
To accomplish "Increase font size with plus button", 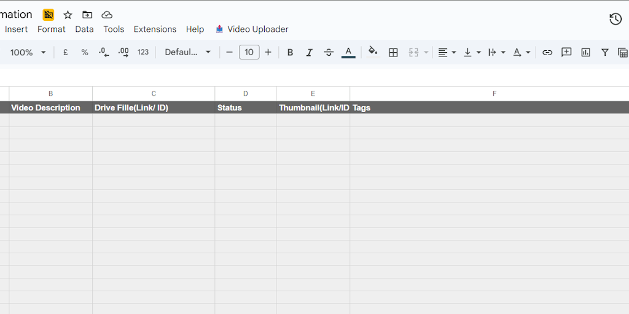I will (x=268, y=53).
